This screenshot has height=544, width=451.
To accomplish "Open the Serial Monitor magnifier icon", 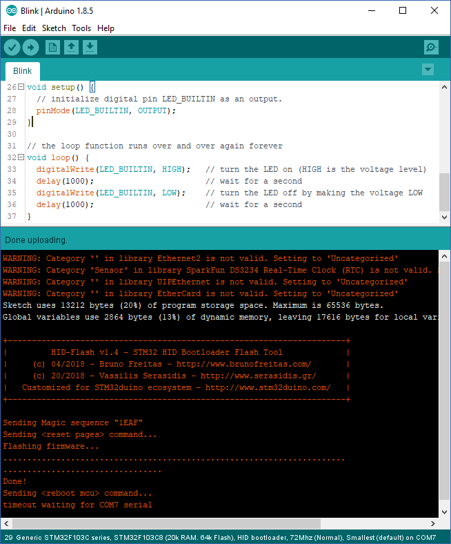I will tap(431, 47).
